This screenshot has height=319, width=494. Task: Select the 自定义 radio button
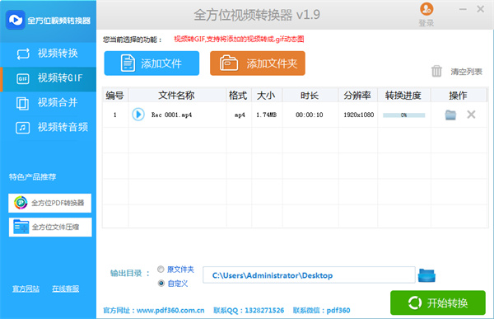(x=161, y=284)
